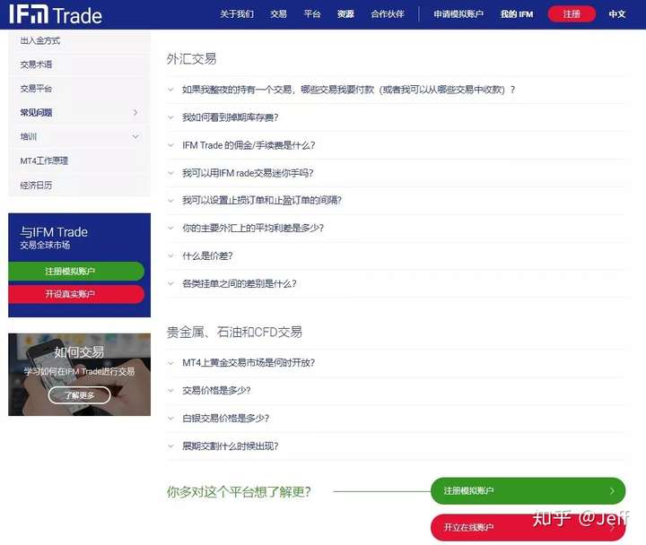The image size is (646, 545).
Task: Expand chevron for 白银交易价格 question
Action: point(170,419)
